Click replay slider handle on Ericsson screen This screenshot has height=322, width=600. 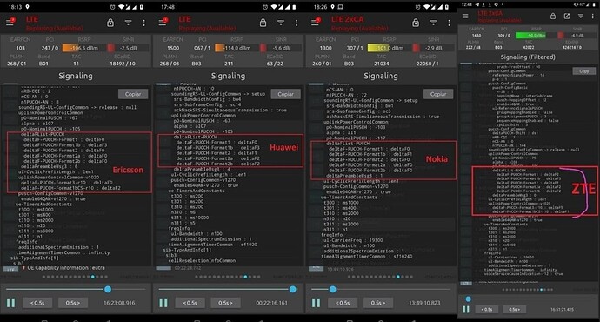[108, 289]
